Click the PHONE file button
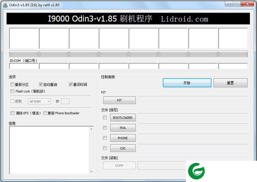Image resolution: width=257 pixels, height=182 pixels. click(x=123, y=138)
